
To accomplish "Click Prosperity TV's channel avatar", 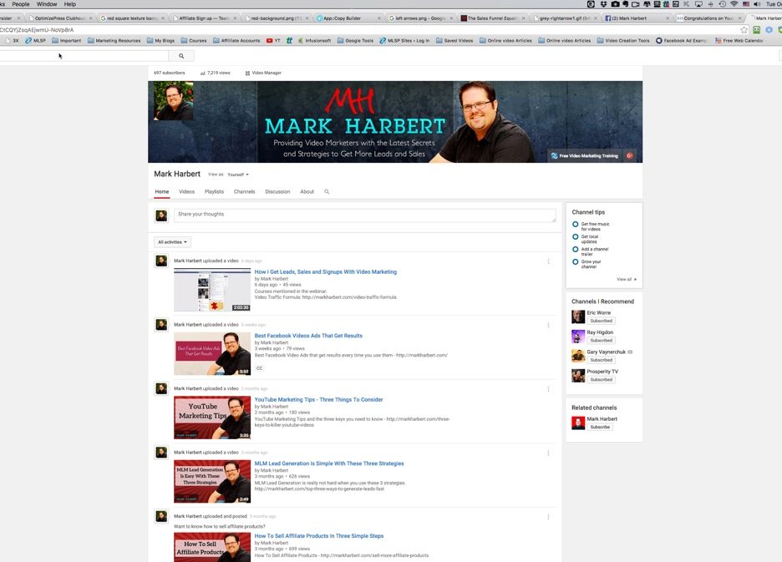I will 578,375.
